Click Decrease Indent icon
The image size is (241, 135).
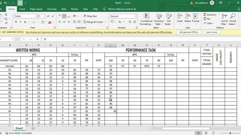75,22
